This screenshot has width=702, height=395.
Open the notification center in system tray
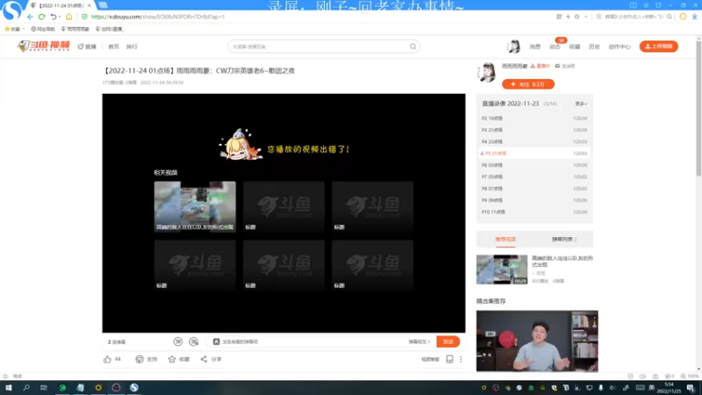click(691, 388)
